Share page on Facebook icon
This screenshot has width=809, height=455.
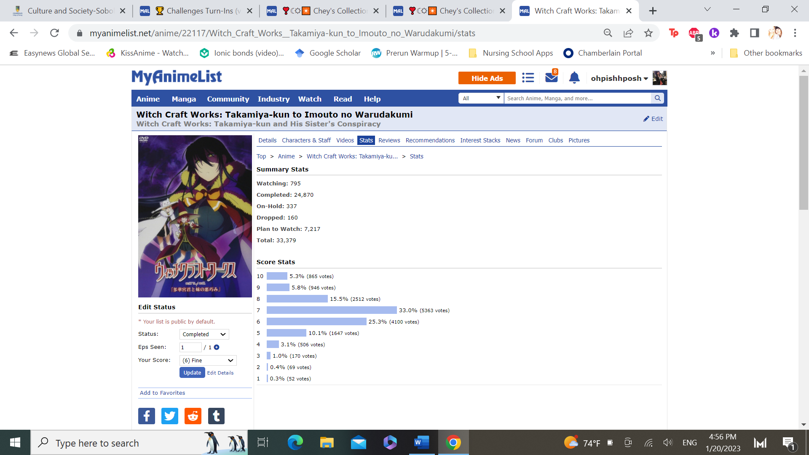147,416
